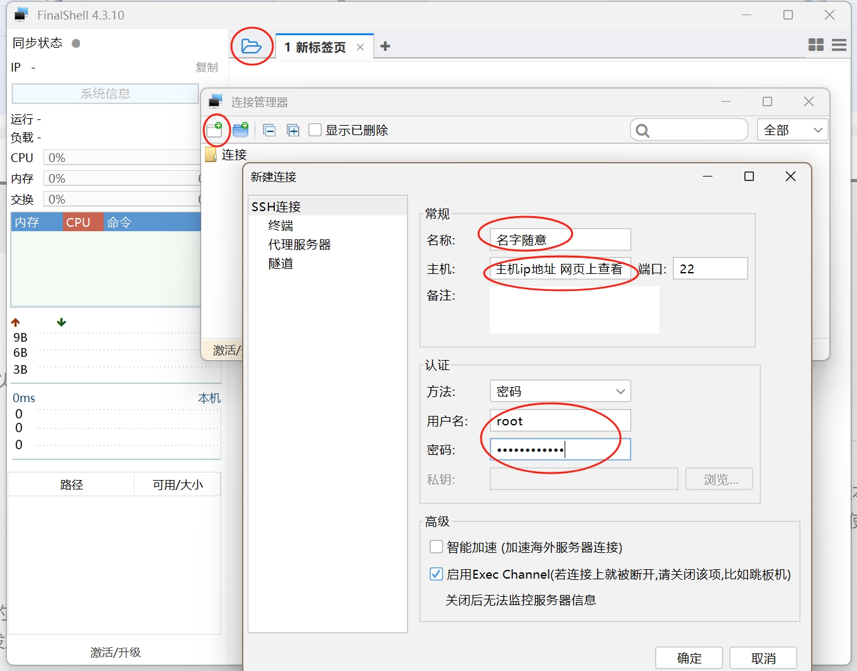Select SSH连接 in the left list
This screenshot has height=671, width=857.
click(328, 206)
